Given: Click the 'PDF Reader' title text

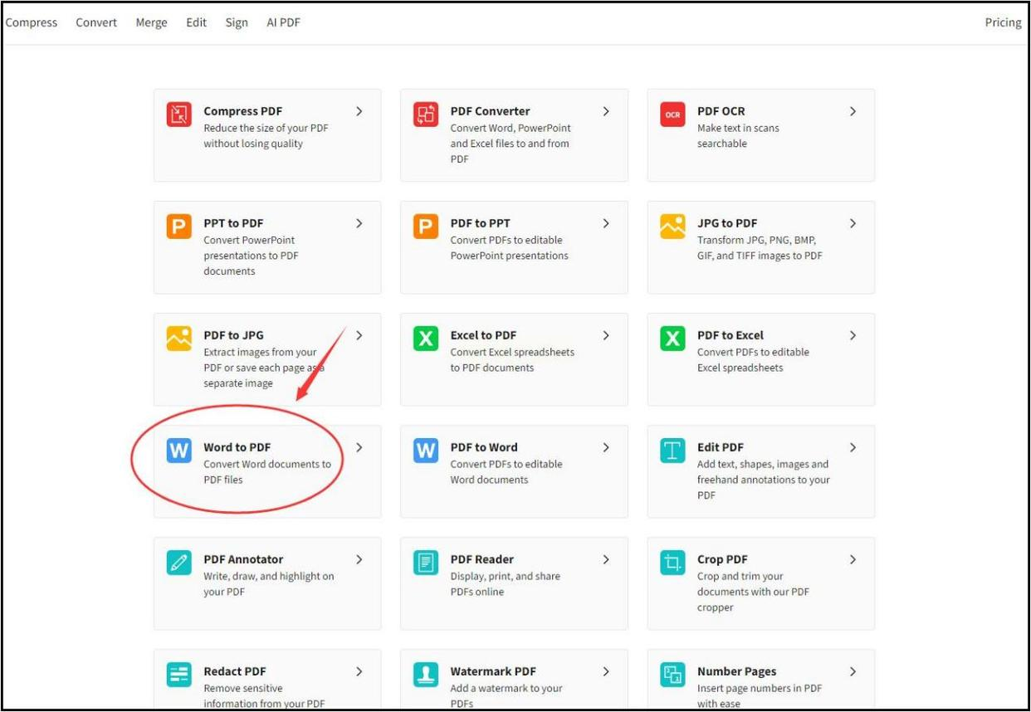Looking at the screenshot, I should [482, 559].
